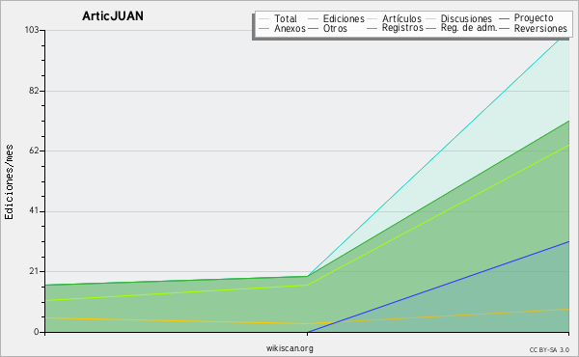Click the blue Registros legend line swatch
Screen dimensions: 579x357
pos(372,28)
